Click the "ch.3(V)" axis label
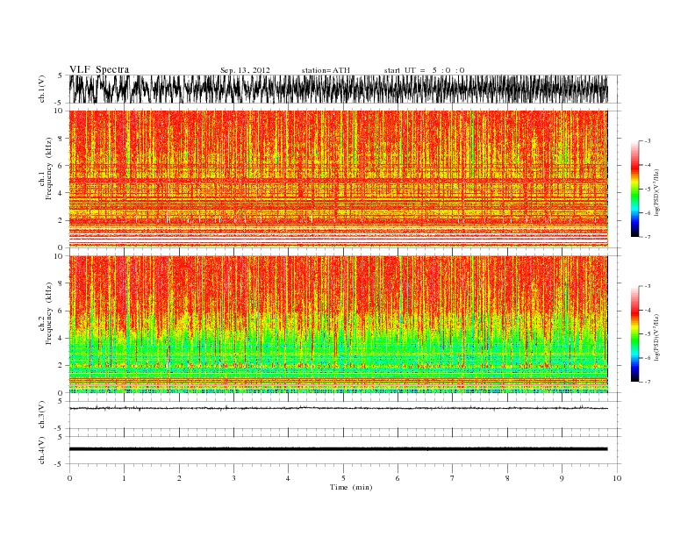Screen dimensions: 695x537 tap(42, 415)
